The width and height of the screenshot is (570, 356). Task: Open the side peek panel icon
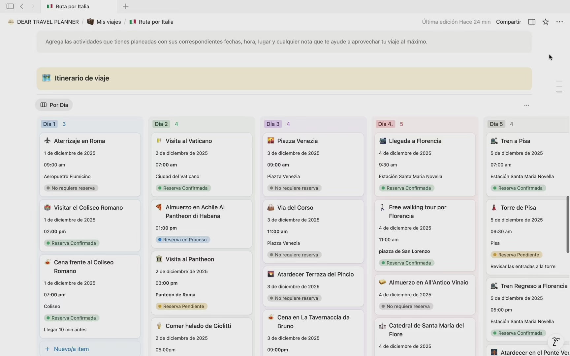[x=531, y=22]
